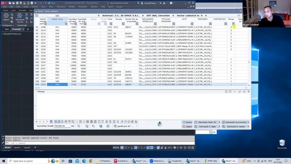Click the UAT Ulmi, Extravilan header text
Screen dimensions: 291x164
158,15
